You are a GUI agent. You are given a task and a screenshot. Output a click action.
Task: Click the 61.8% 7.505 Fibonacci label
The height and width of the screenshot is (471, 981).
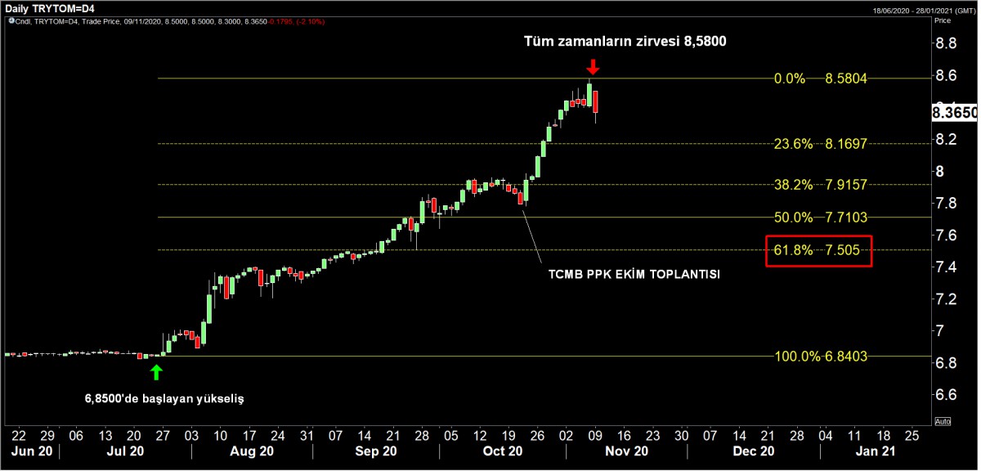tap(817, 251)
